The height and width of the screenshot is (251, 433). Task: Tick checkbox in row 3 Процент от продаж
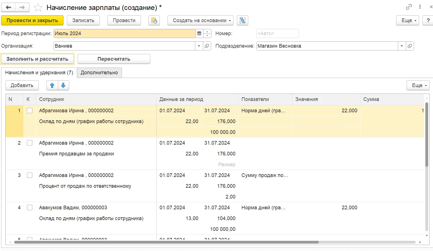point(29,175)
